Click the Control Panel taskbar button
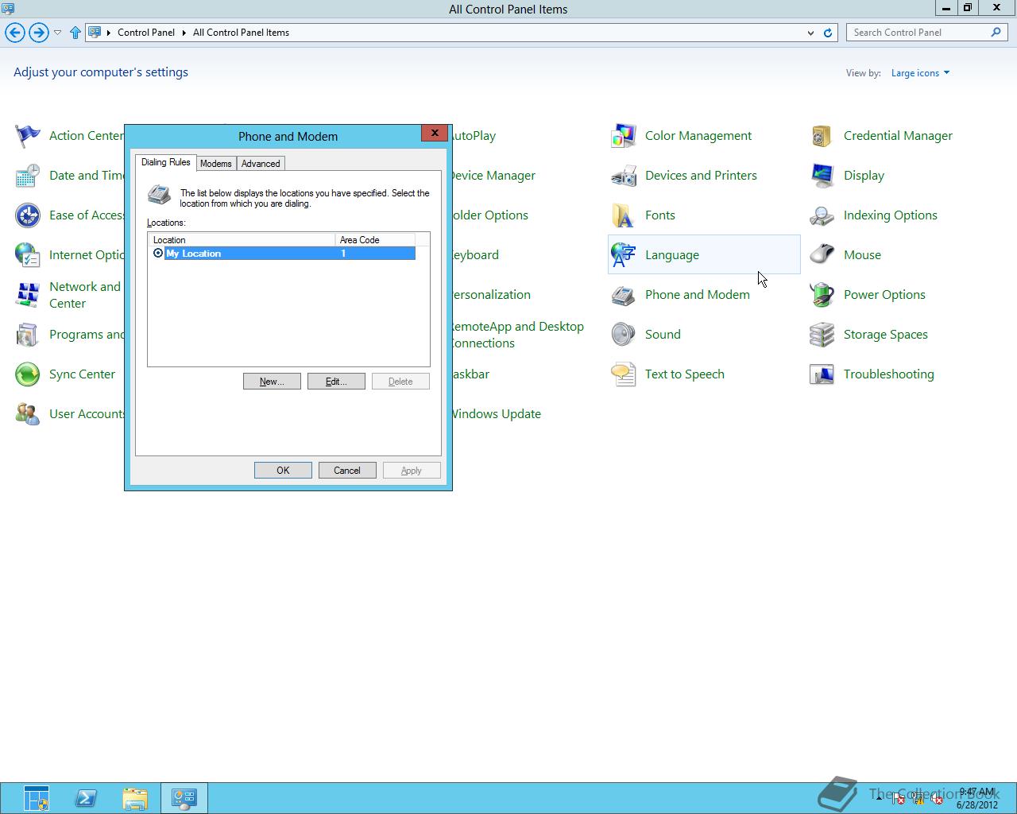 click(x=184, y=798)
